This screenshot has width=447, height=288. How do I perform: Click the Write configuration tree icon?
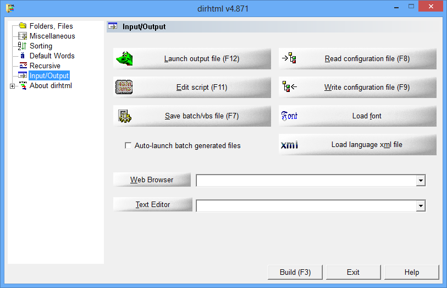coord(289,87)
